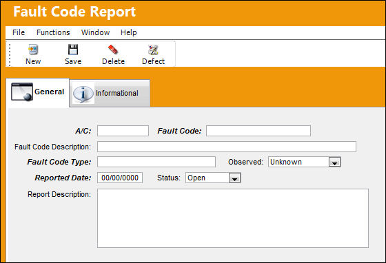The width and height of the screenshot is (386, 263).
Task: Open the File menu
Action: pos(19,32)
